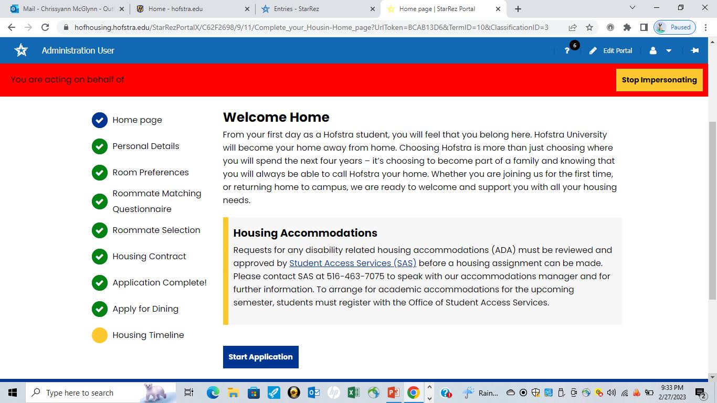This screenshot has height=403, width=717.
Task: Open the Windows Start menu
Action: pos(13,393)
